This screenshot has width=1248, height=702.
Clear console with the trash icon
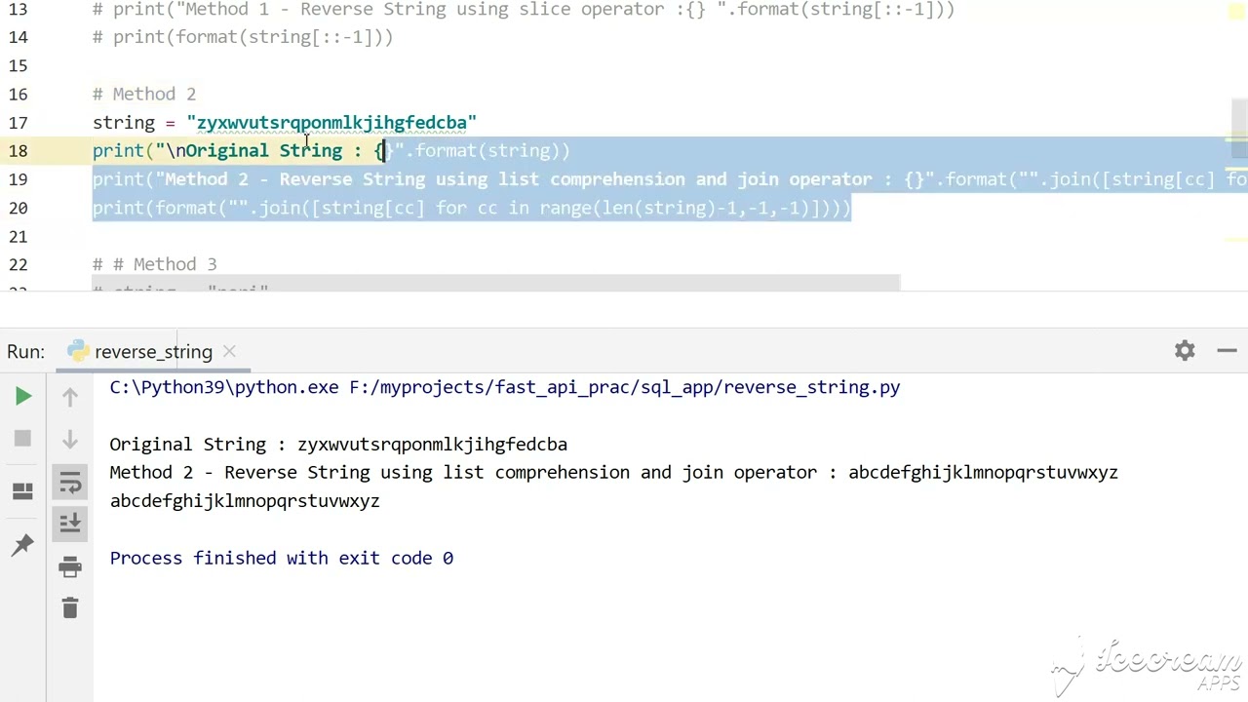pyautogui.click(x=70, y=608)
